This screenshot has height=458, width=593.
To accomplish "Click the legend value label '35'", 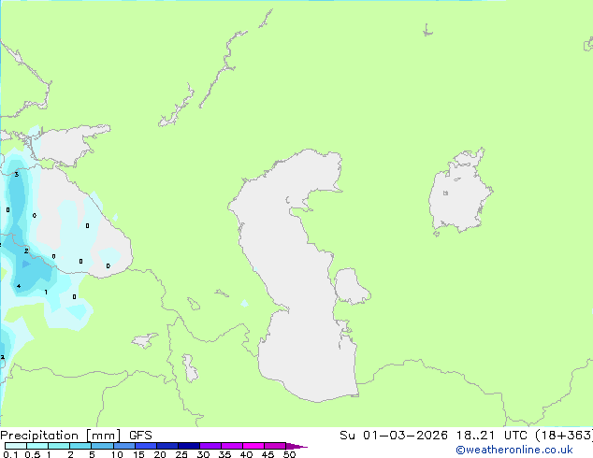I will point(224,454).
